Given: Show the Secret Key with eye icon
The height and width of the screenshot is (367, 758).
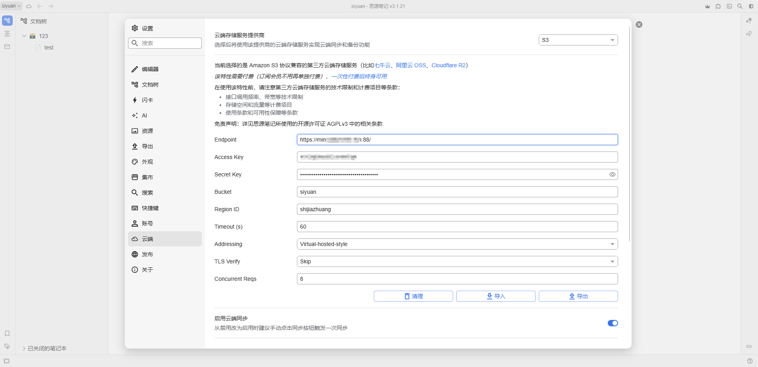Looking at the screenshot, I should (x=612, y=174).
